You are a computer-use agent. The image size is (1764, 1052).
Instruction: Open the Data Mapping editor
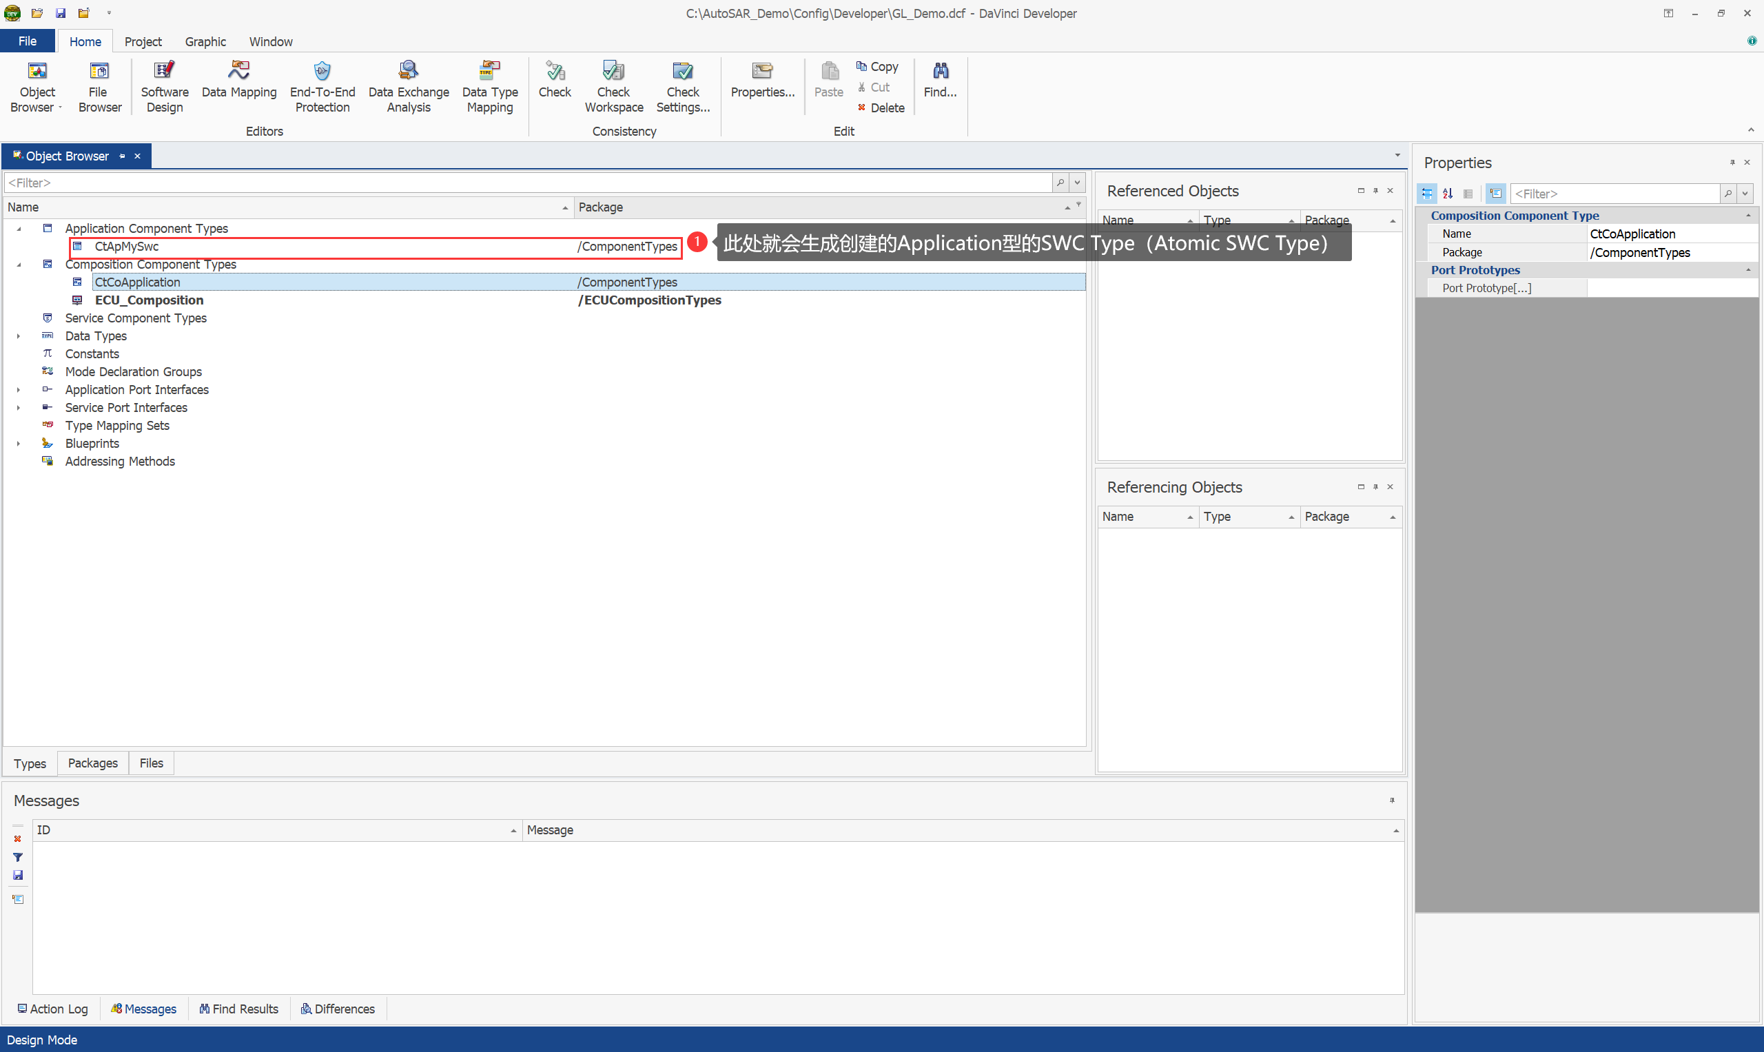pos(239,79)
